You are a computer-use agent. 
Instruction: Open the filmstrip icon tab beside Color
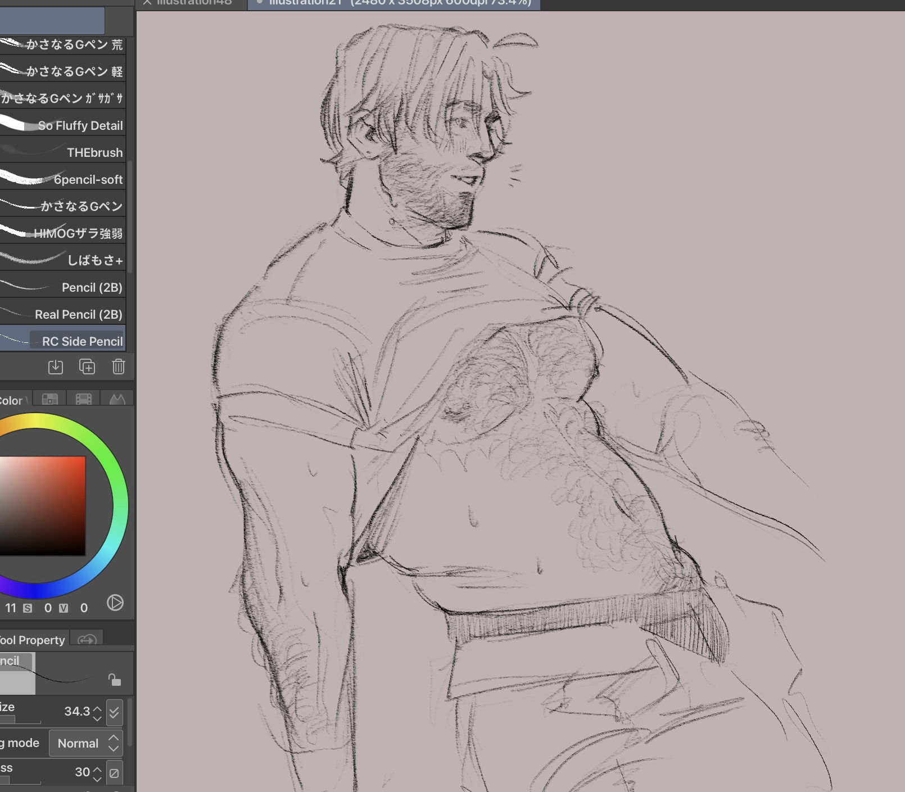(x=83, y=399)
